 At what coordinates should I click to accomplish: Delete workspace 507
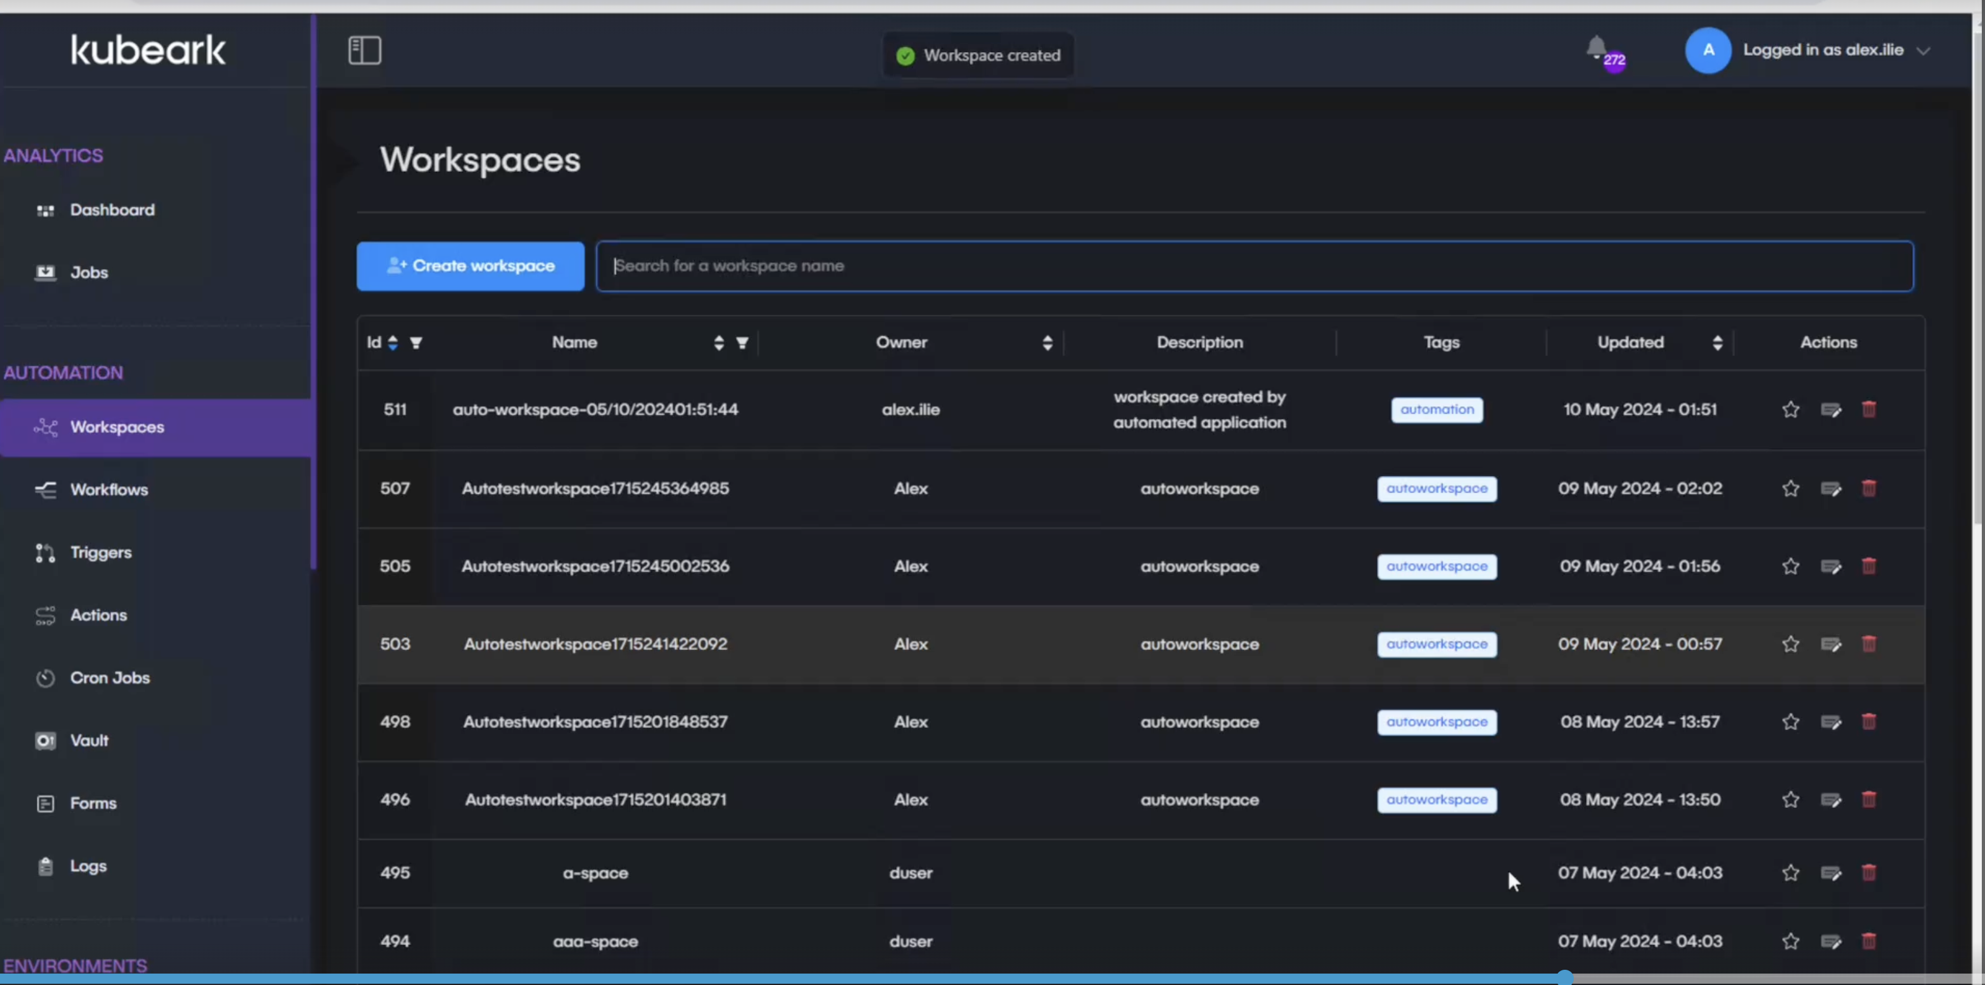[x=1869, y=488]
